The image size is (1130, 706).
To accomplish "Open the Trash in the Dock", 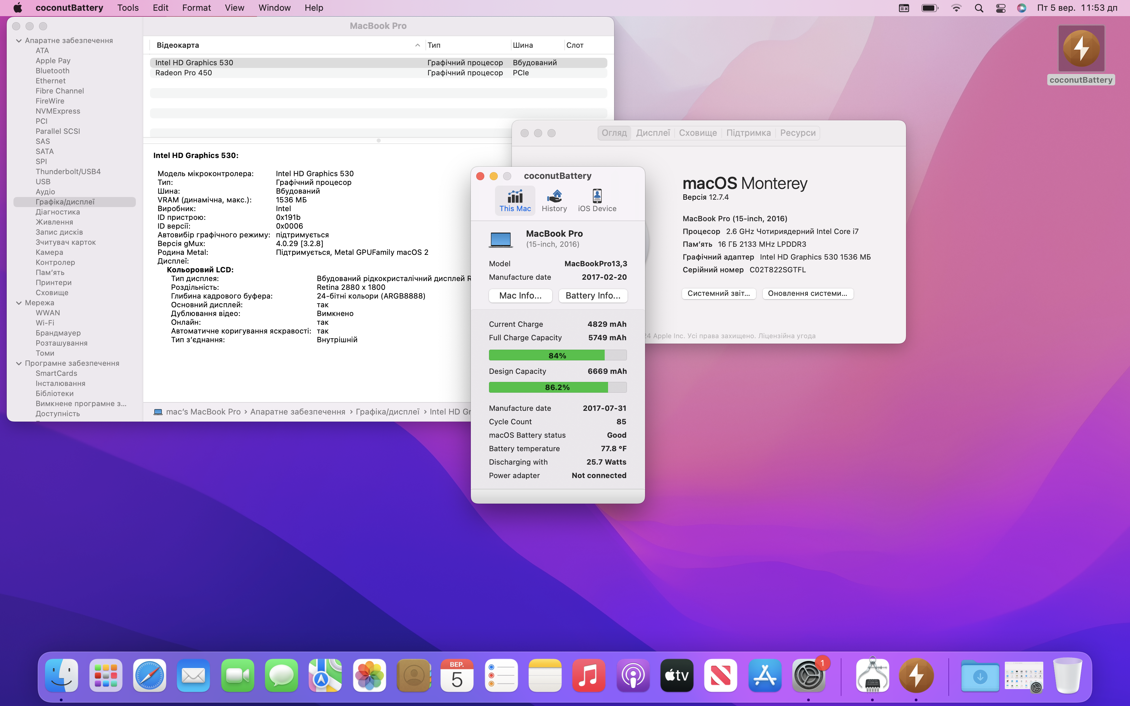I will point(1067,675).
